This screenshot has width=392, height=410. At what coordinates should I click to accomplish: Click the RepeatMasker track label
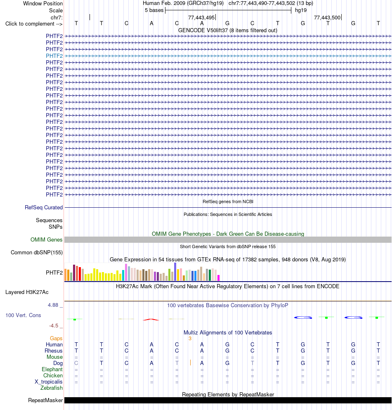point(45,401)
